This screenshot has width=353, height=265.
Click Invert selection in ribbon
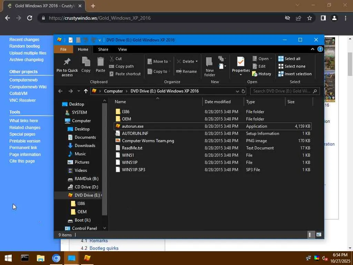(295, 74)
